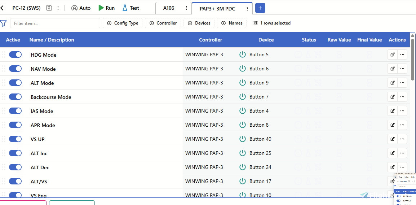416x205 pixels.
Task: Disable the NAV Mode toggle
Action: [16, 69]
